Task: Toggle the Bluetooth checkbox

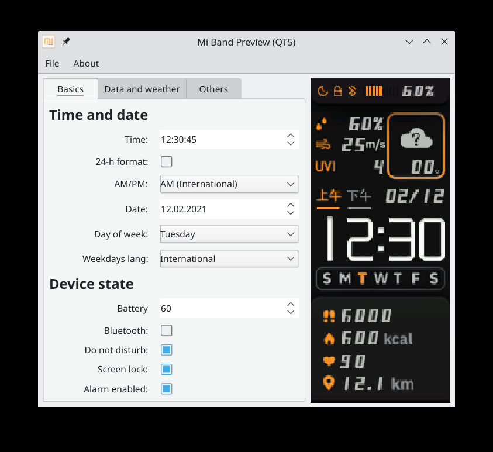Action: [166, 330]
